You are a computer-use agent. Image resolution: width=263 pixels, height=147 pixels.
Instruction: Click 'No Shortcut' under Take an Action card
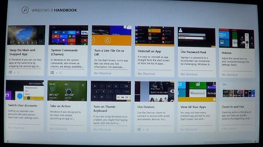[x=58, y=129]
